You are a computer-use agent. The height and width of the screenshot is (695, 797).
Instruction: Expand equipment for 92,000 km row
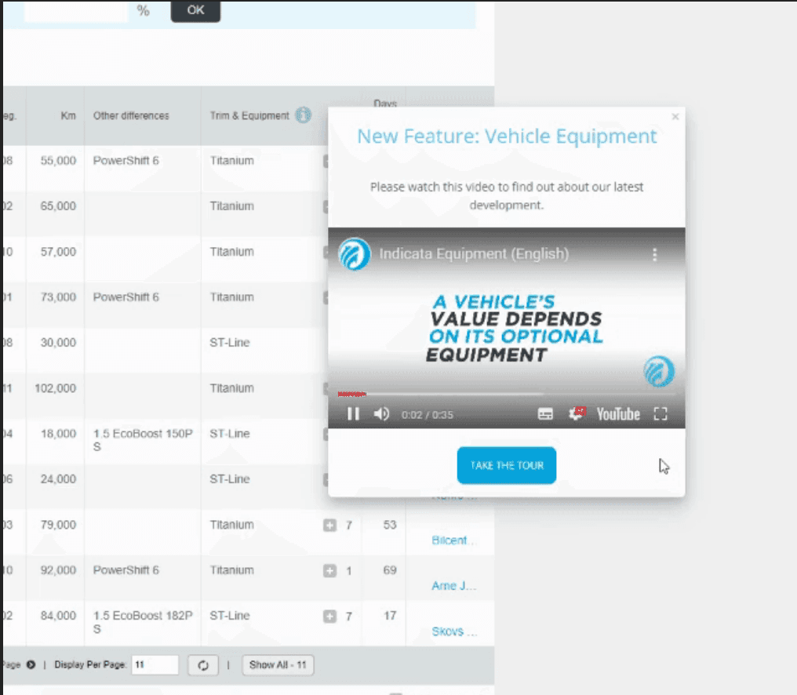coord(330,570)
